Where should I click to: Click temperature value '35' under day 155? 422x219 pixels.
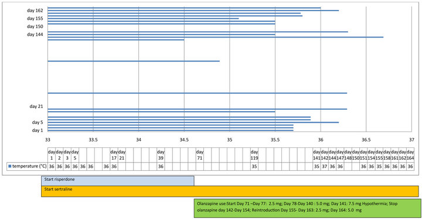click(x=379, y=167)
